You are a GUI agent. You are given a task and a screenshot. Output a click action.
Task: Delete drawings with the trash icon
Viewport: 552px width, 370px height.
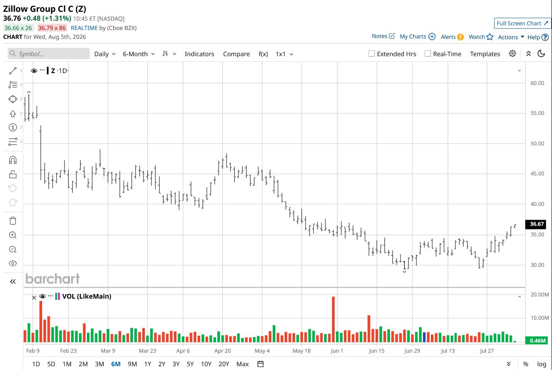point(13,221)
